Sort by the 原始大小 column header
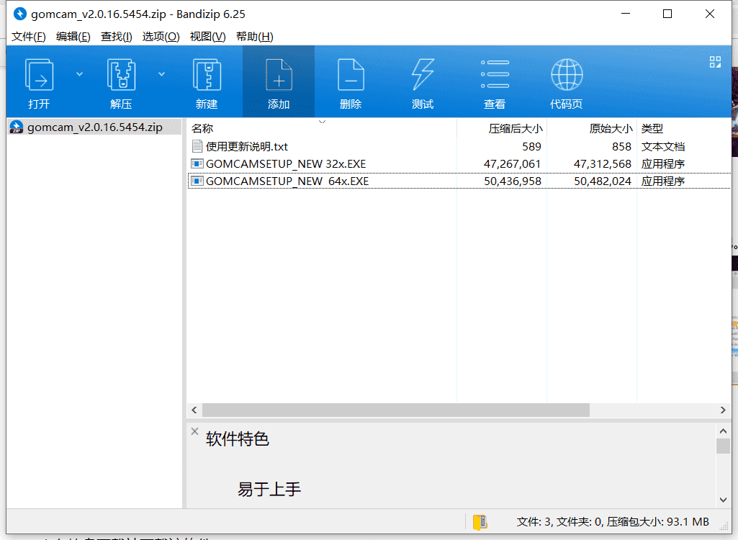This screenshot has width=738, height=540. 592,129
